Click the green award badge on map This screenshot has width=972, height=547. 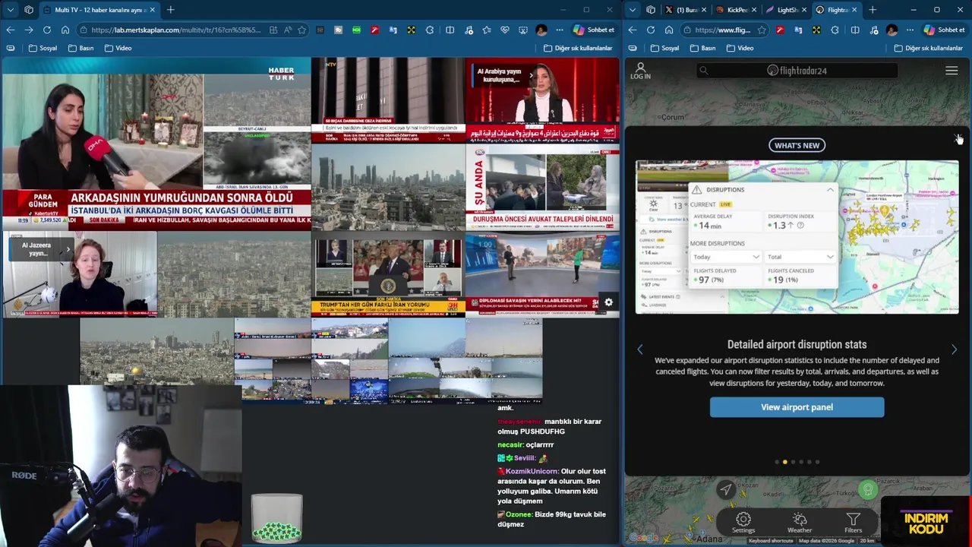[x=868, y=490]
